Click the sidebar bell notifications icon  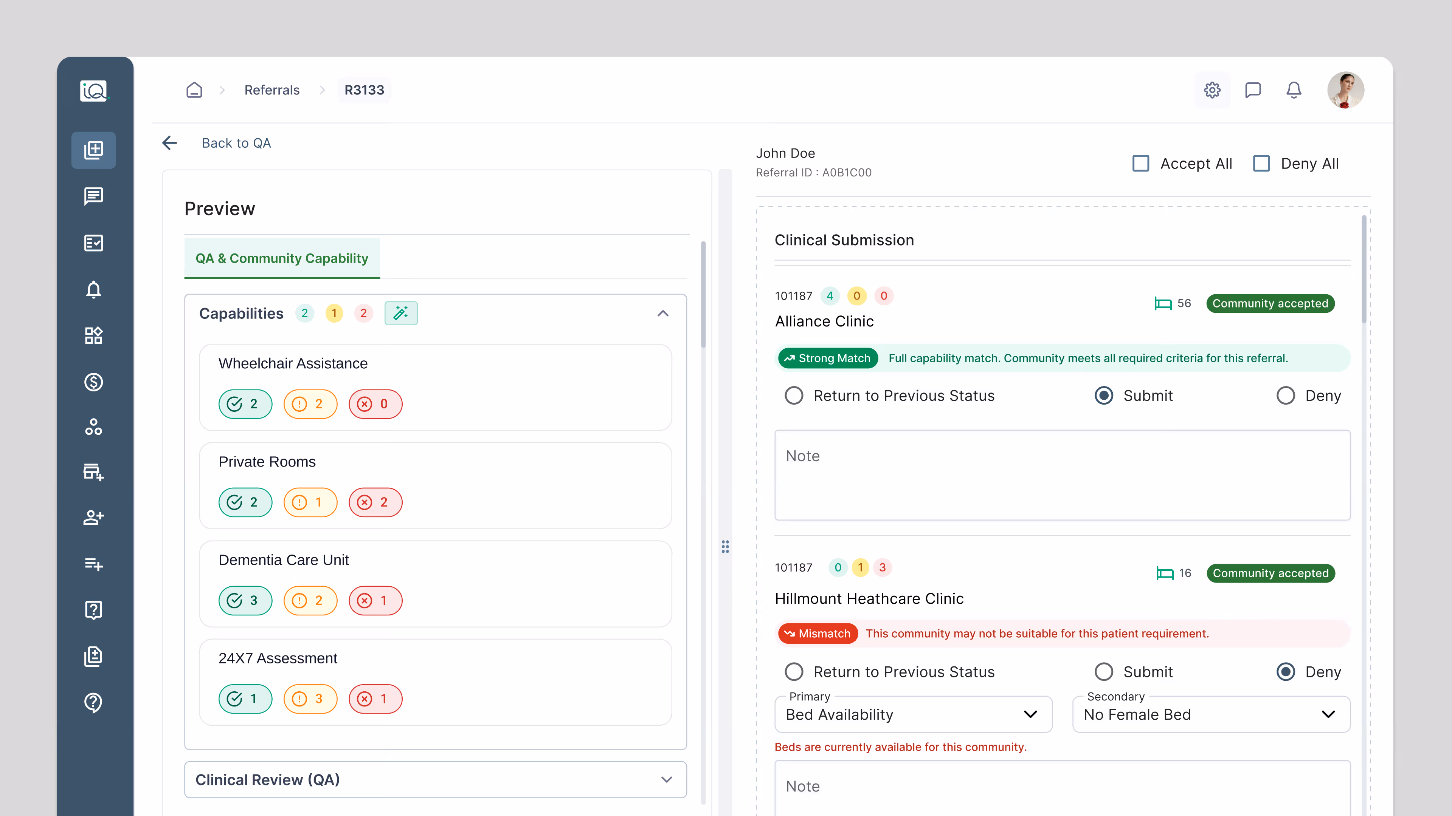(x=93, y=289)
